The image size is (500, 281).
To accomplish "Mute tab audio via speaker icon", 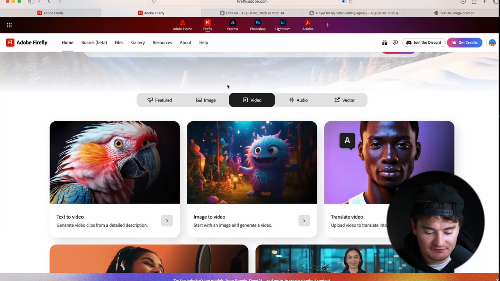I will [344, 2].
